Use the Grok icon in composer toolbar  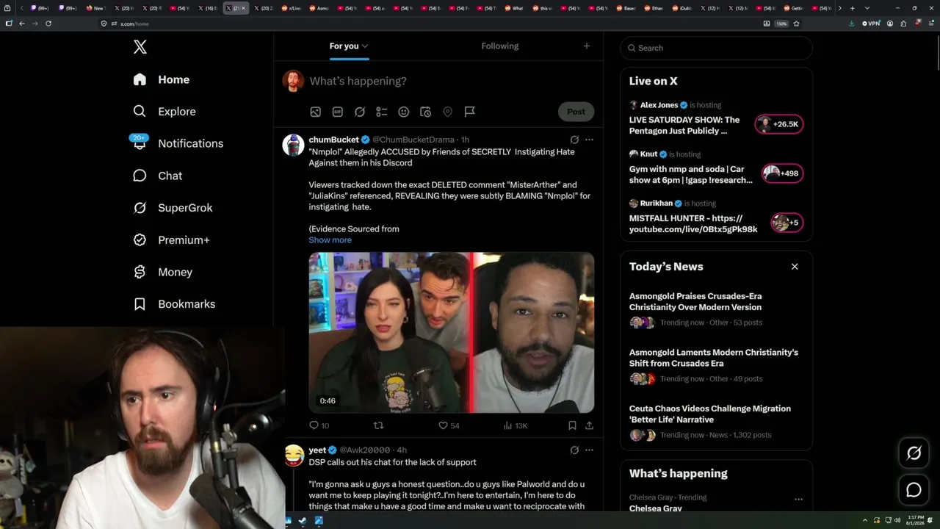coord(360,112)
